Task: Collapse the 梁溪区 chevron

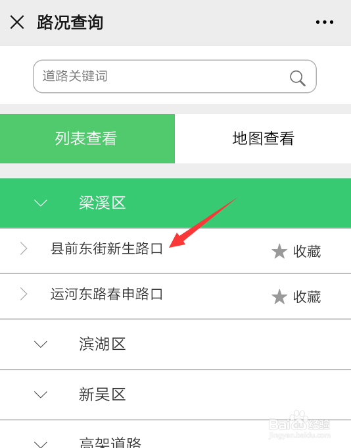Action: (x=41, y=203)
